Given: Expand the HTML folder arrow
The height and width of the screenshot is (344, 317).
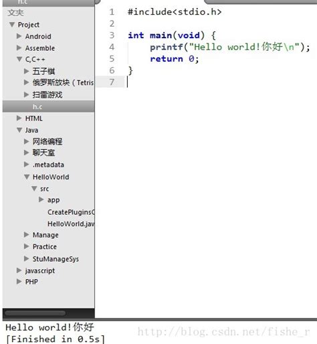Looking at the screenshot, I should point(19,118).
